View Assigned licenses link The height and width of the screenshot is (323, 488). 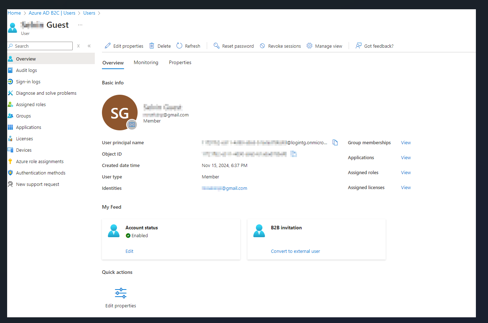[406, 187]
